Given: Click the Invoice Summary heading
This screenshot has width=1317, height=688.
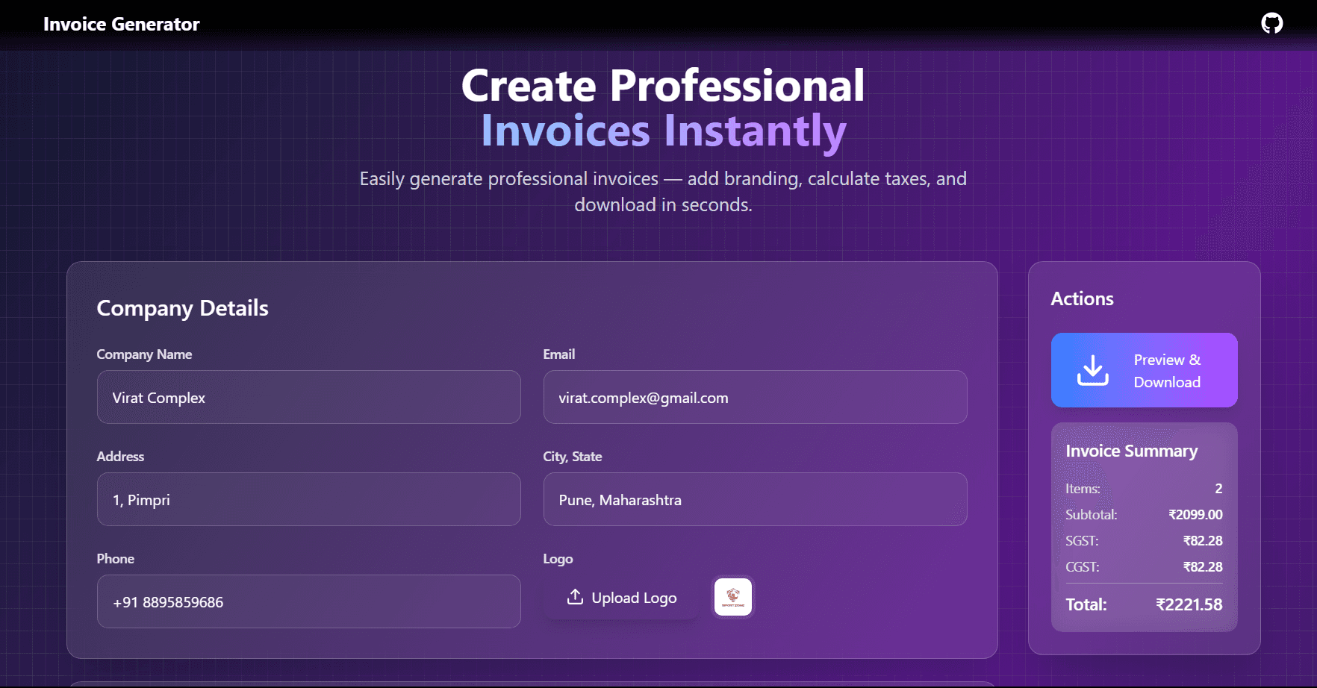Looking at the screenshot, I should click(x=1132, y=451).
